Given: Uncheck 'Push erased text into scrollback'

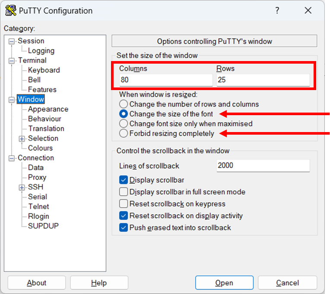Looking at the screenshot, I should [x=124, y=228].
